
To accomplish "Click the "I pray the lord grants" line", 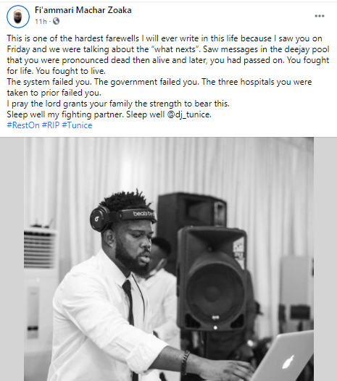I will point(118,104).
